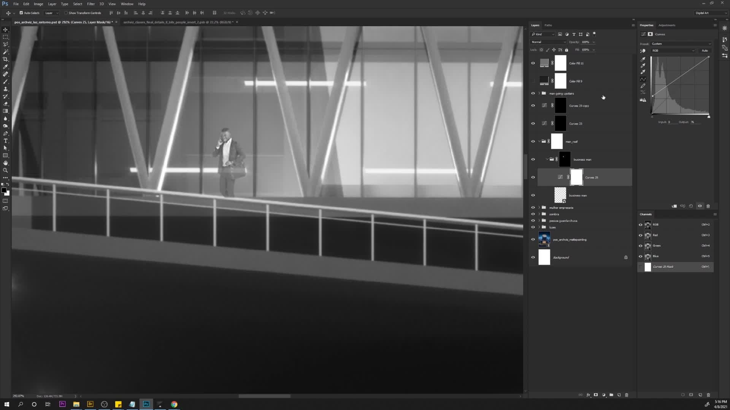Viewport: 730px width, 410px height.
Task: Enable Show Transform Controls checkbox
Action: 66,13
